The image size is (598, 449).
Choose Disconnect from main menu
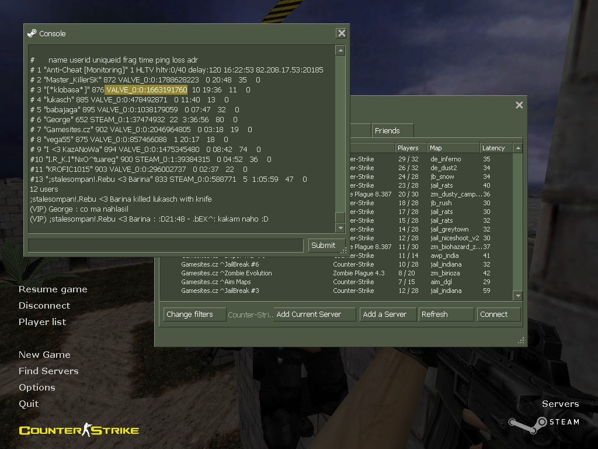[x=44, y=305]
